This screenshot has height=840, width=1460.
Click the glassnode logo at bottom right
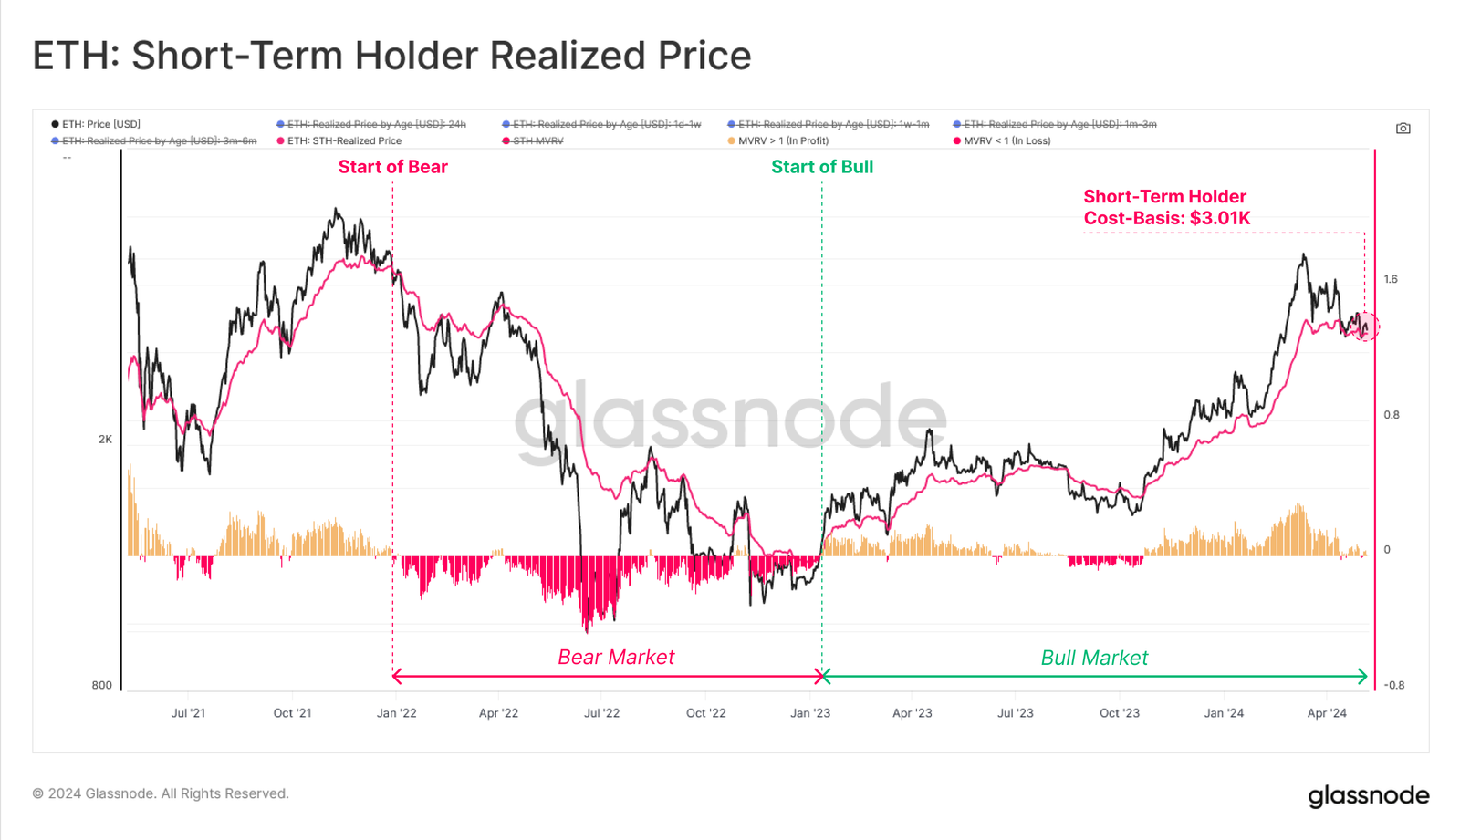(x=1369, y=795)
